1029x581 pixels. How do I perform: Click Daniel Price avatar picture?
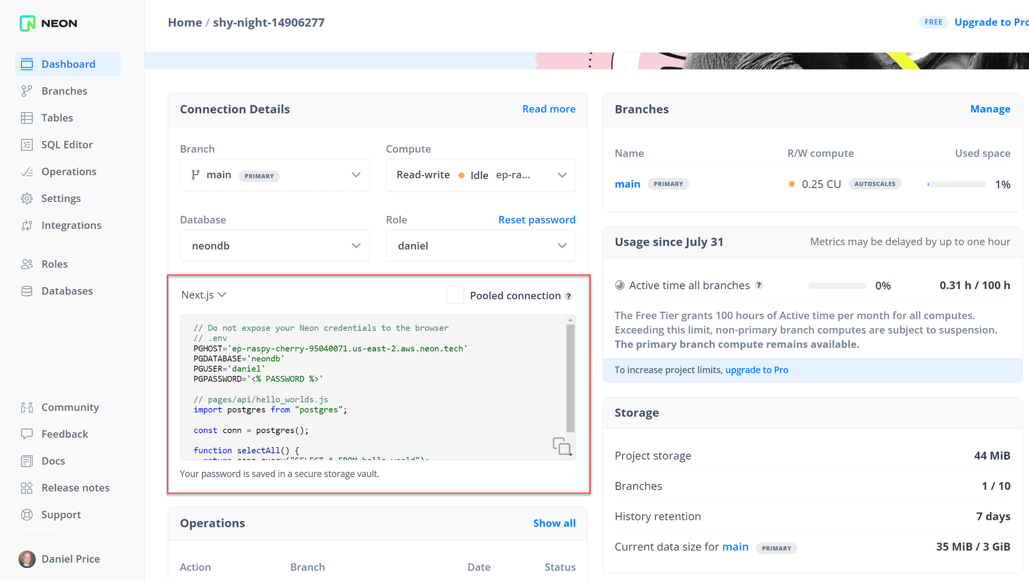(x=27, y=559)
